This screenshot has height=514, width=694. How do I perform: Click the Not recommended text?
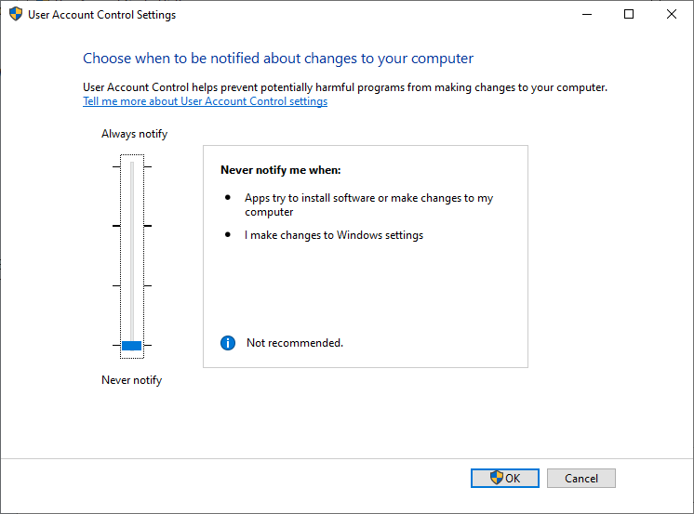tap(294, 343)
